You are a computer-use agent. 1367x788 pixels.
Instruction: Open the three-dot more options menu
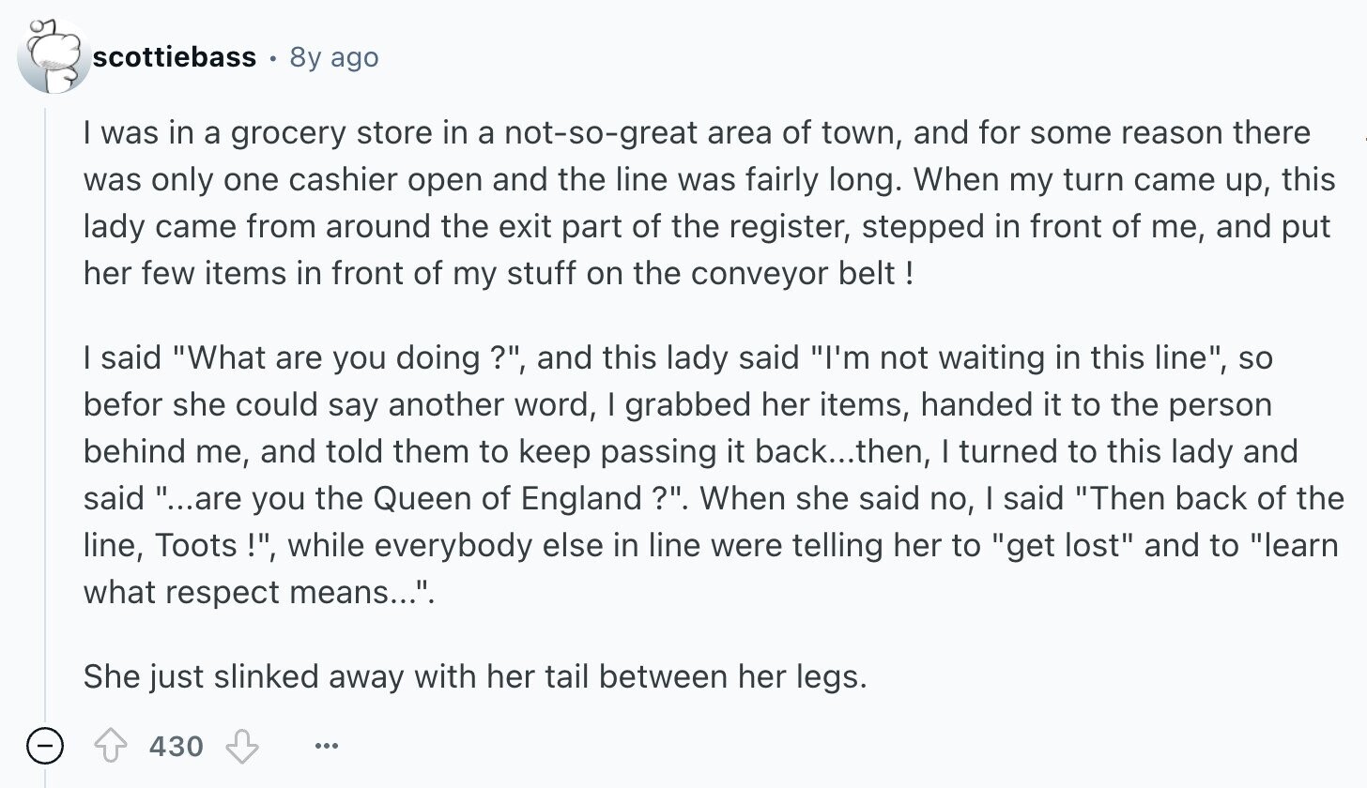pos(326,747)
